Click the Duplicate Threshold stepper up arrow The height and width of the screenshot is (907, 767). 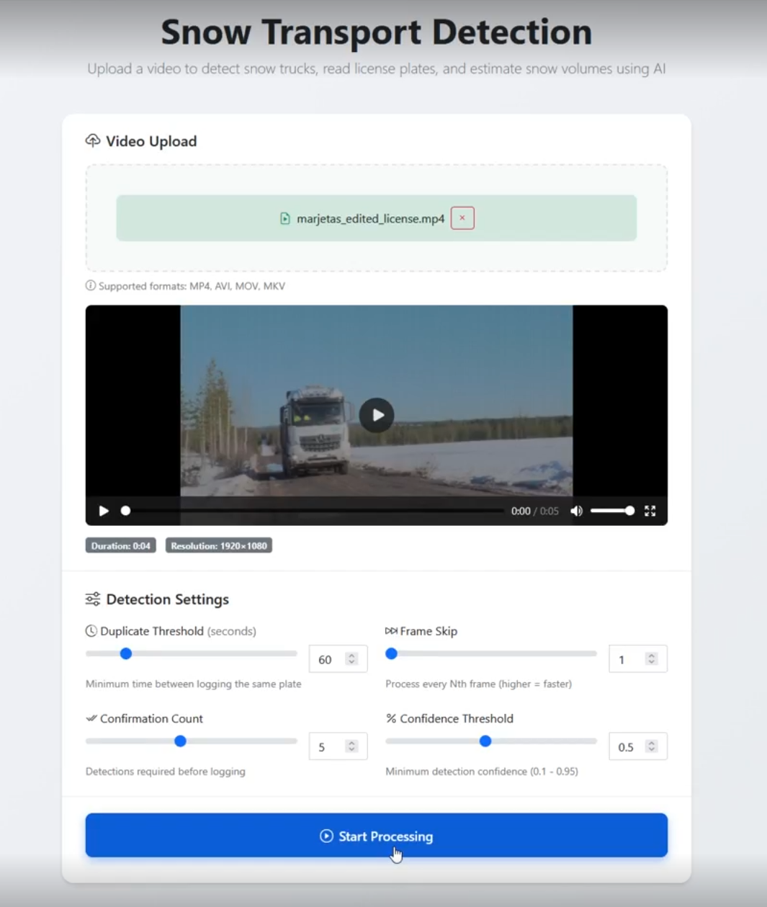(350, 654)
